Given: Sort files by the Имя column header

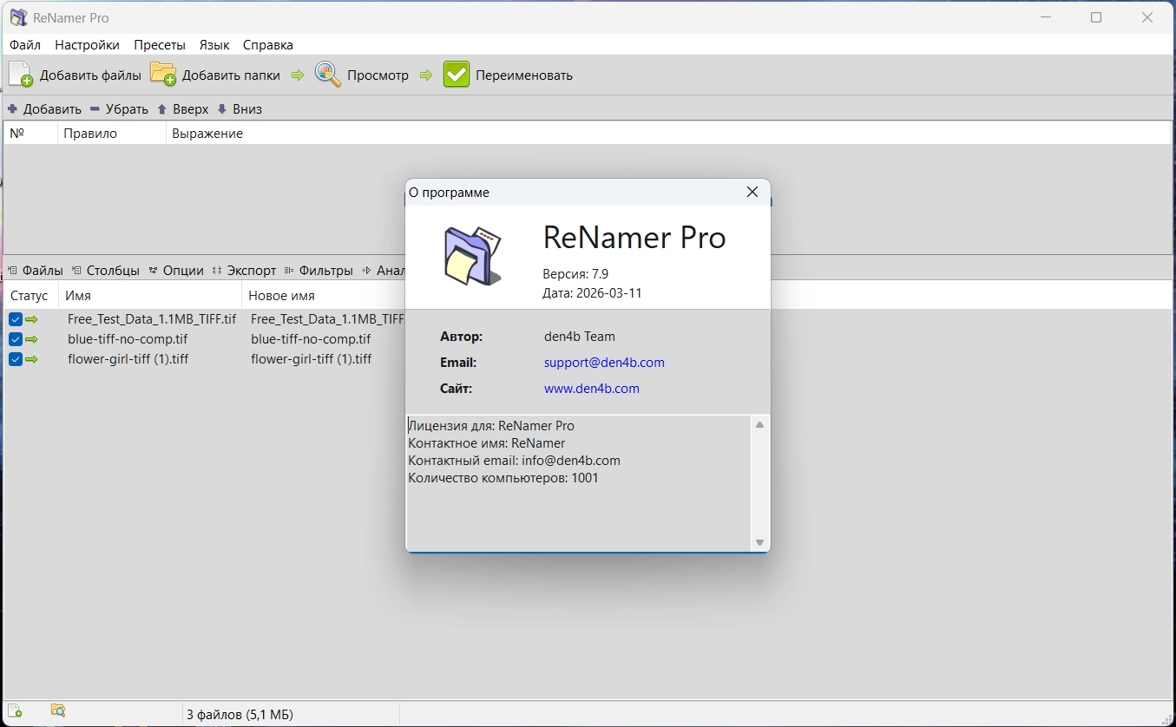Looking at the screenshot, I should [x=150, y=296].
